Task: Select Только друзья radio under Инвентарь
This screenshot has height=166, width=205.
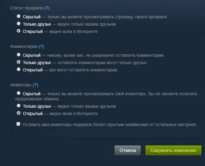Action: (19, 105)
